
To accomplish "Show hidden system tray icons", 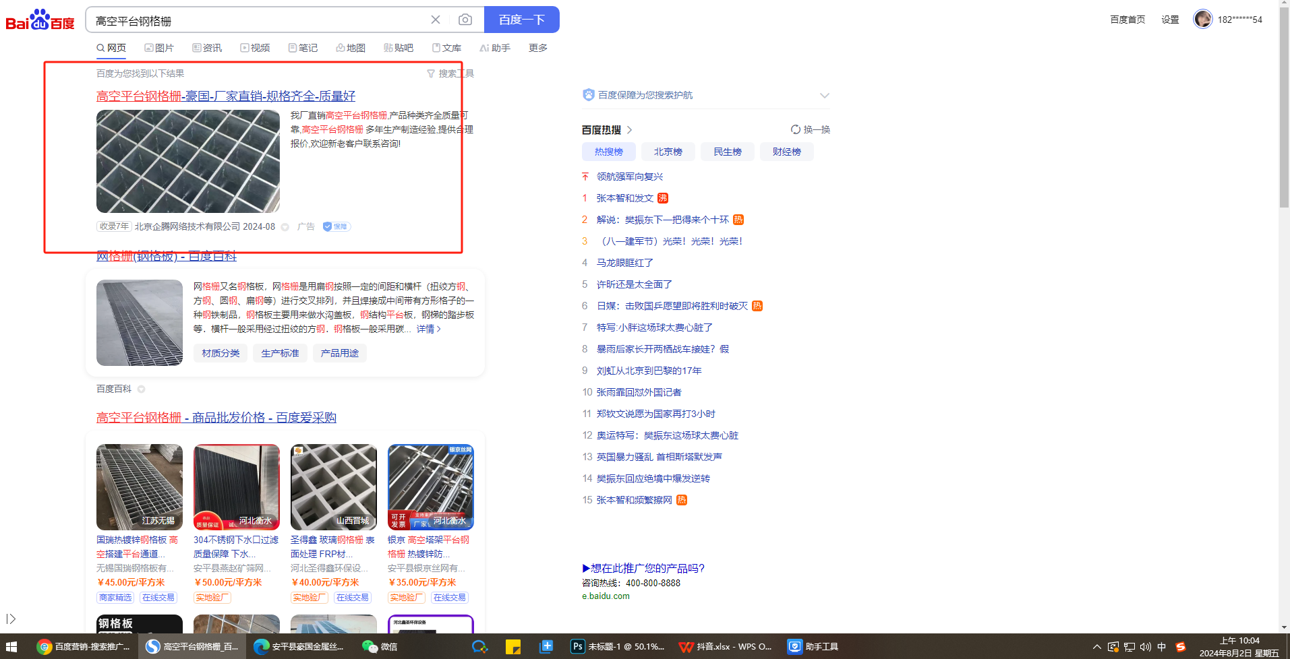I will pyautogui.click(x=1097, y=647).
